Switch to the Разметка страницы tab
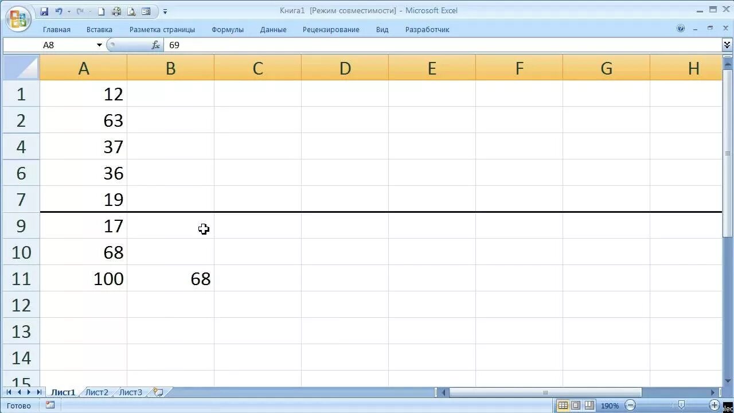Screen dimensions: 734x413 [x=162, y=29]
